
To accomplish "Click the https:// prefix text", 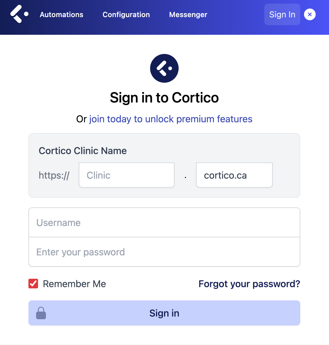I will [x=54, y=175].
